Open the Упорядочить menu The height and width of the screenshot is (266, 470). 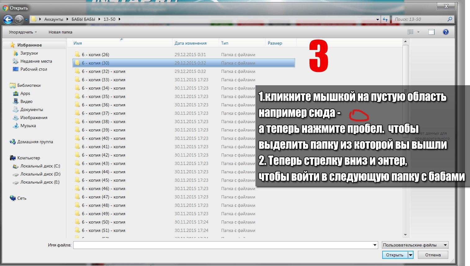click(x=23, y=32)
